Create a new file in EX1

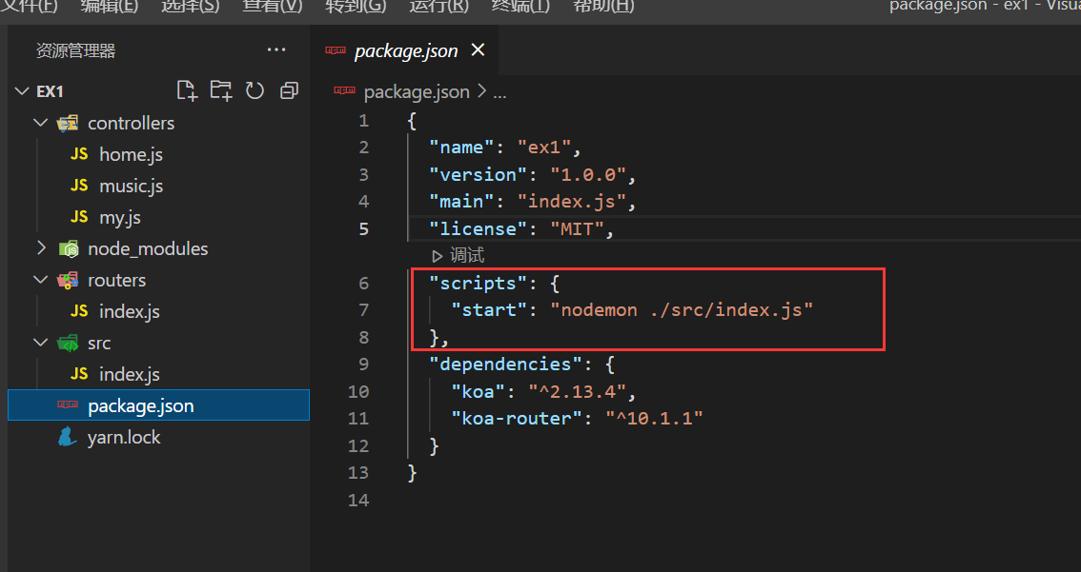[187, 90]
